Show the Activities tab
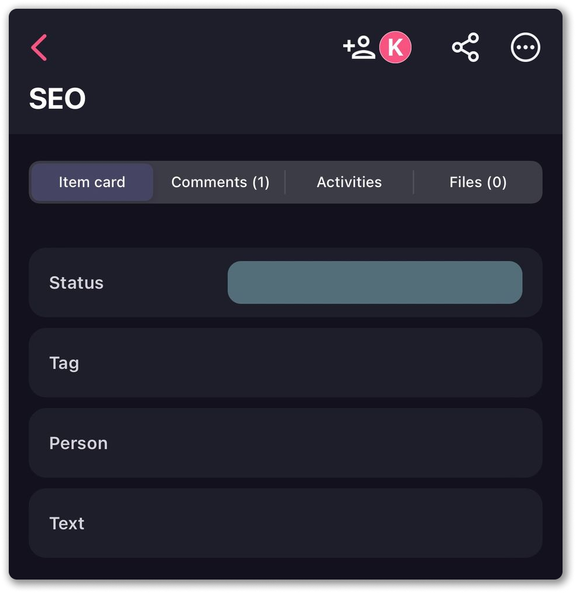 (349, 182)
